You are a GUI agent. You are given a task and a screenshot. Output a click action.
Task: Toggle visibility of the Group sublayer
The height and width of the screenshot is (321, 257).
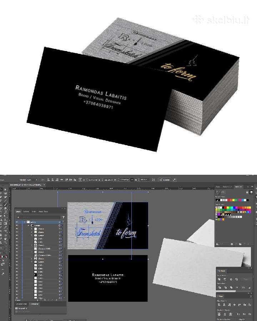point(17,225)
